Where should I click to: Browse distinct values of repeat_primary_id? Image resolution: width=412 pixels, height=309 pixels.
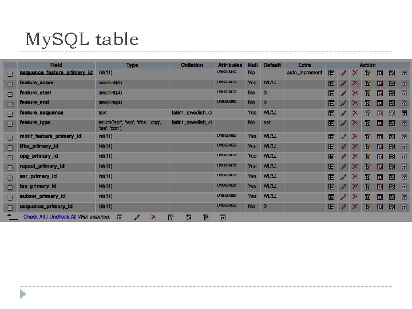[331, 167]
